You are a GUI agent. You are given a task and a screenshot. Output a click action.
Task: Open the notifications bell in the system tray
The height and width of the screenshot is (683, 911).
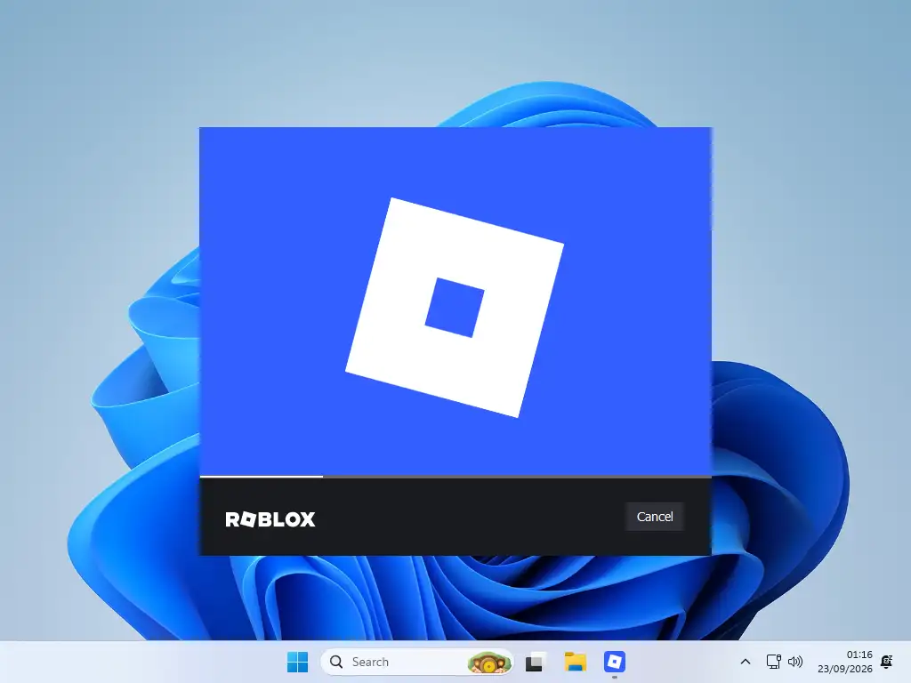click(x=887, y=662)
